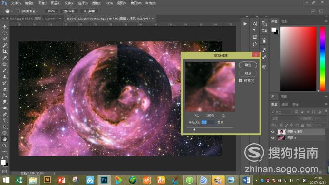Open the Image menu
The image size is (329, 185).
43,3
